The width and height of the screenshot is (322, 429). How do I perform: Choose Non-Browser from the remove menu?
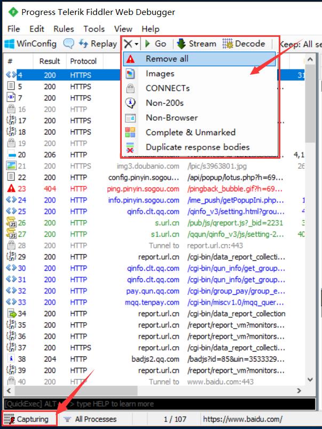(x=199, y=118)
